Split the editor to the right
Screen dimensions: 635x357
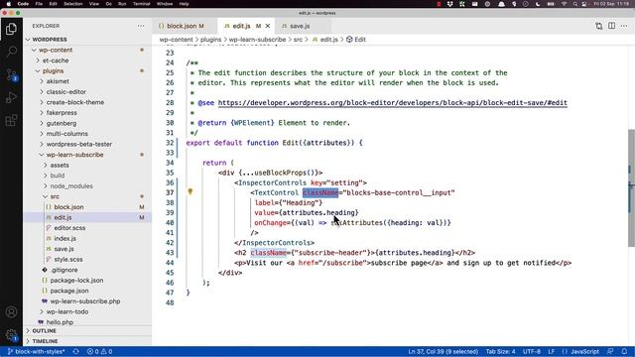click(611, 26)
